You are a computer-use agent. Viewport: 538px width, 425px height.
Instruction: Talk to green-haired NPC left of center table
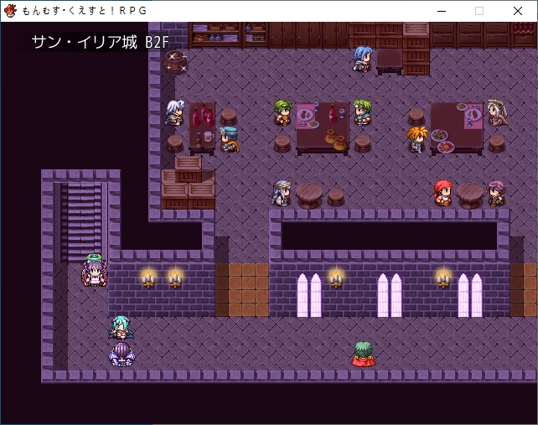coord(282,112)
